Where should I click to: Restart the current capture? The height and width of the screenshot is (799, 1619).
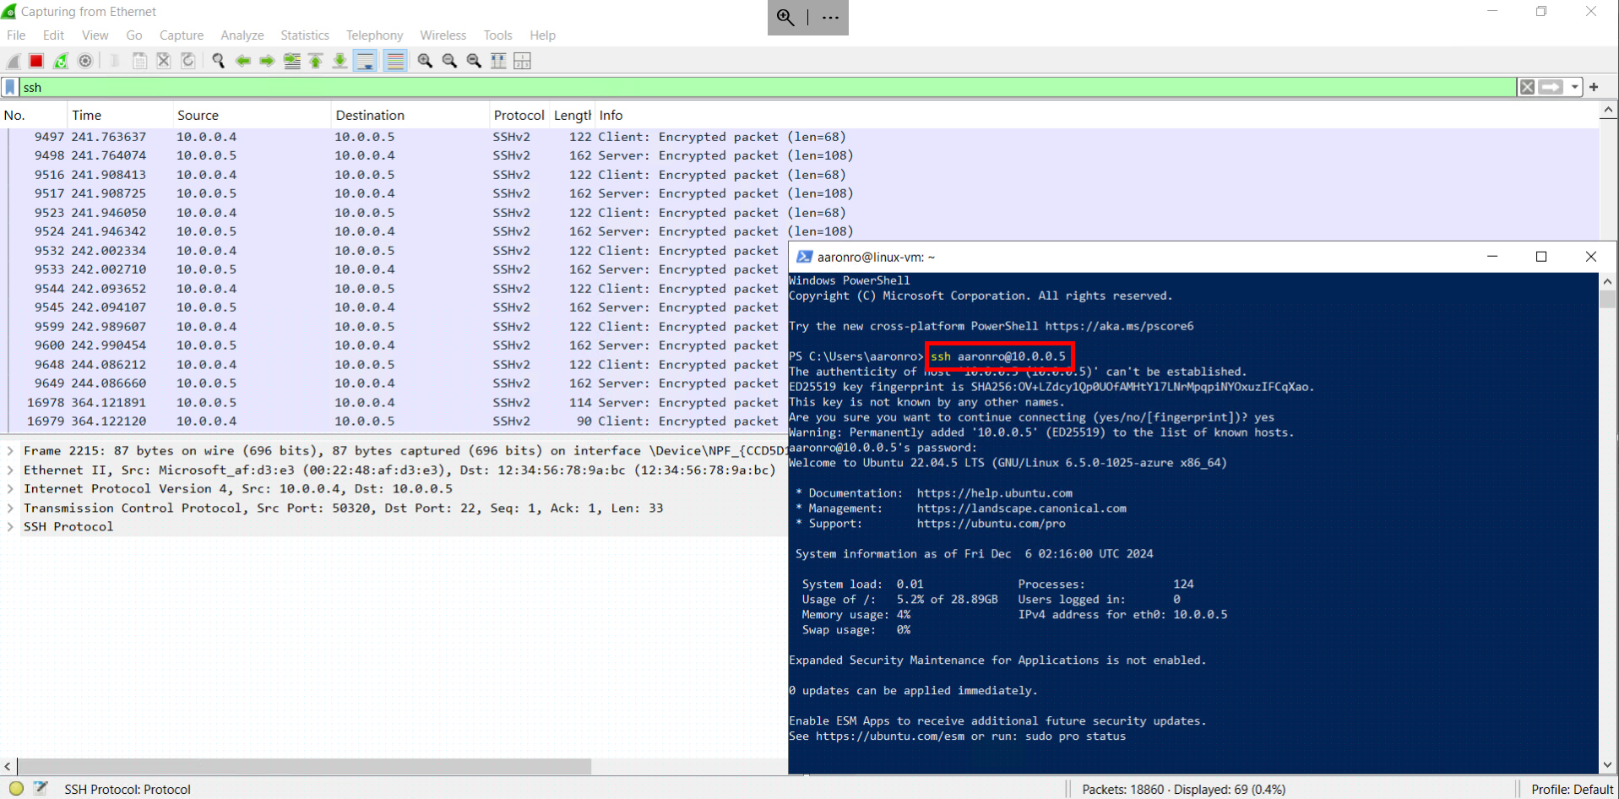60,60
